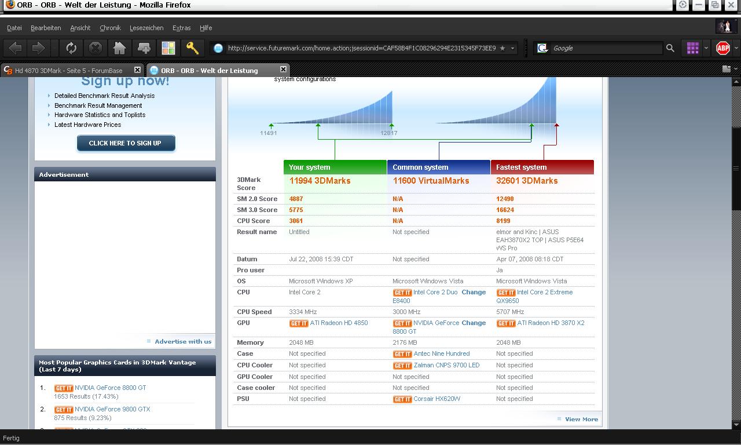Click the page vertical scrollbar thumb
The width and height of the screenshot is (741, 445).
[x=736, y=168]
